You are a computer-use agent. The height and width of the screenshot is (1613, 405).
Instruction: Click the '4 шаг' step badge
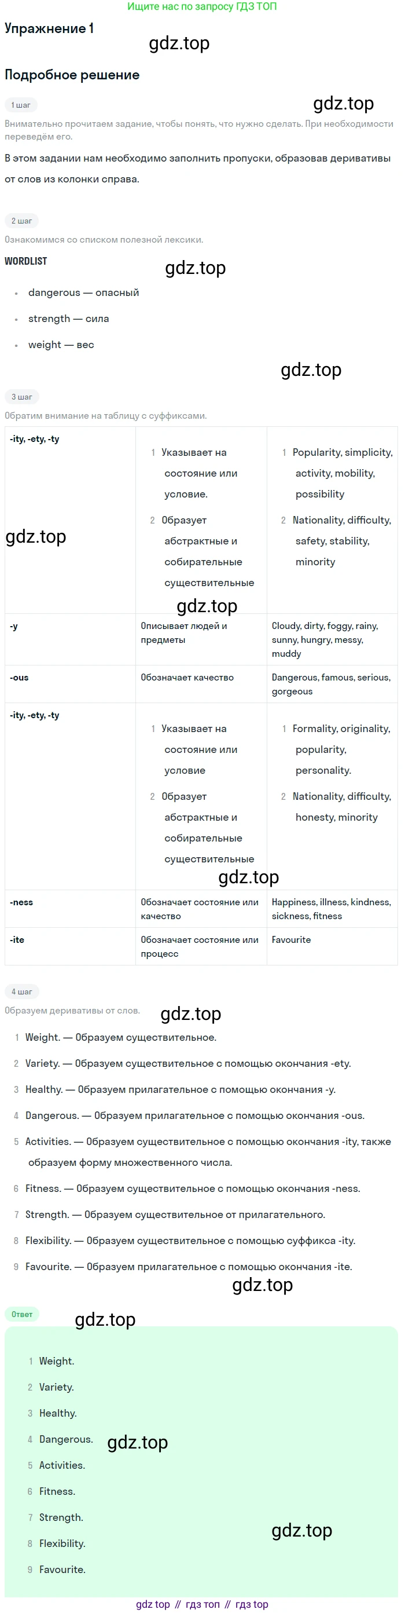click(x=22, y=992)
